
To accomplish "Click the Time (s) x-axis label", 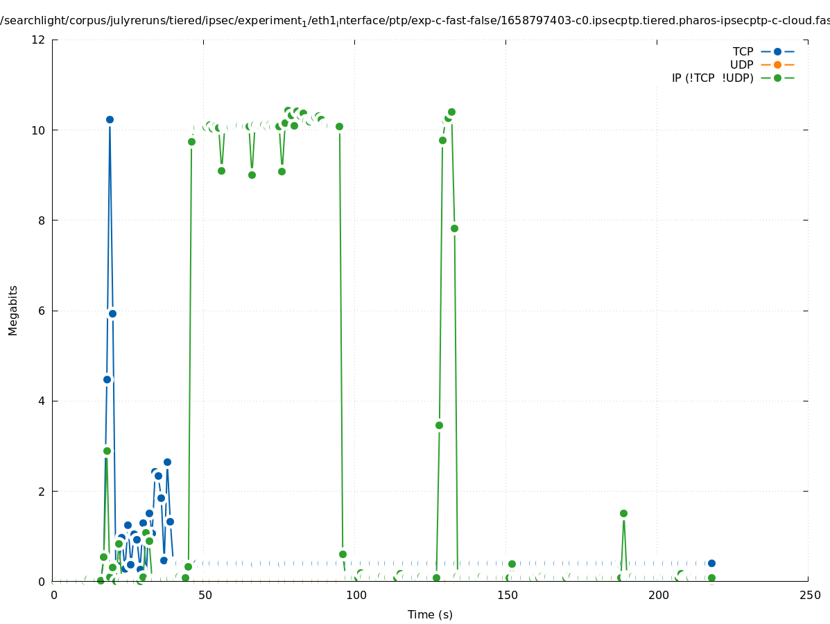I will pos(430,614).
